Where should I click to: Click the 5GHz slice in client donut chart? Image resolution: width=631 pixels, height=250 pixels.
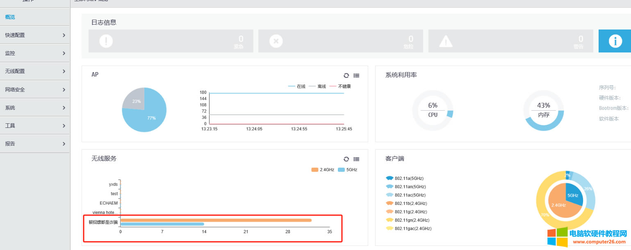(574, 194)
